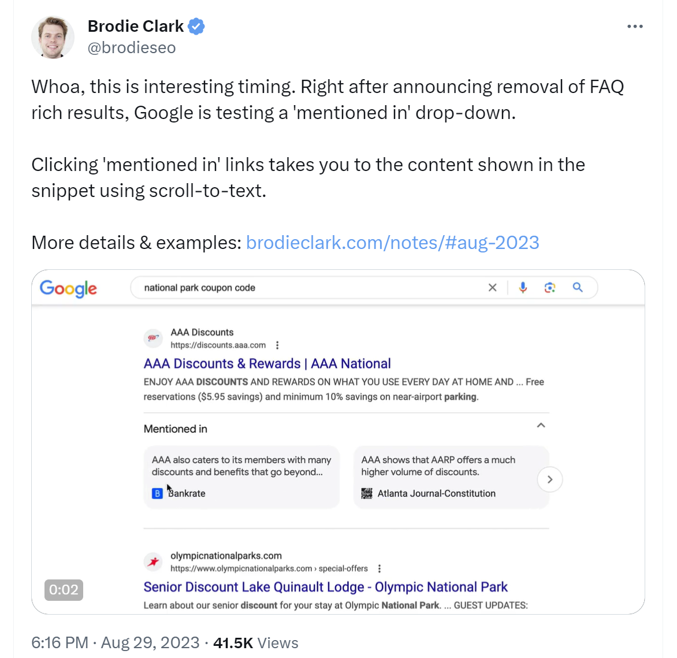
Task: Open Google Lens from the search bar
Action: [x=550, y=287]
